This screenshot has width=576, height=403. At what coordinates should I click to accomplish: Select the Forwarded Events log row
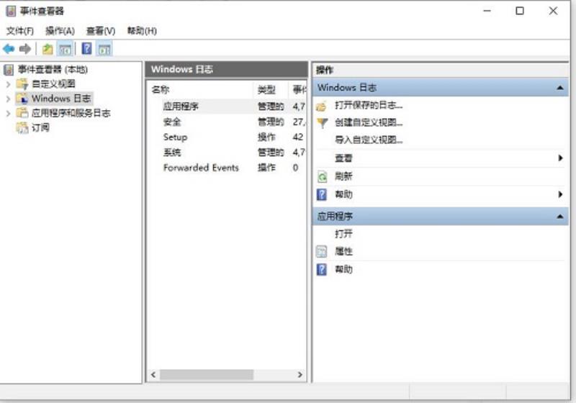[x=226, y=168]
